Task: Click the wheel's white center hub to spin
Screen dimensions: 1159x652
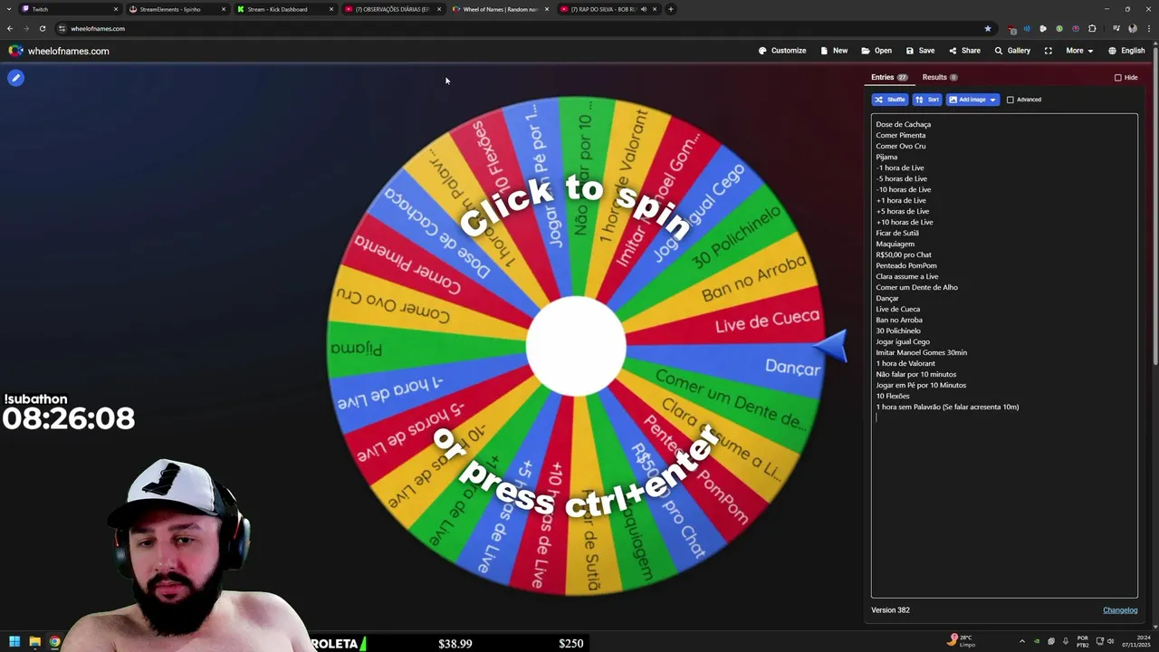Action: pyautogui.click(x=576, y=347)
